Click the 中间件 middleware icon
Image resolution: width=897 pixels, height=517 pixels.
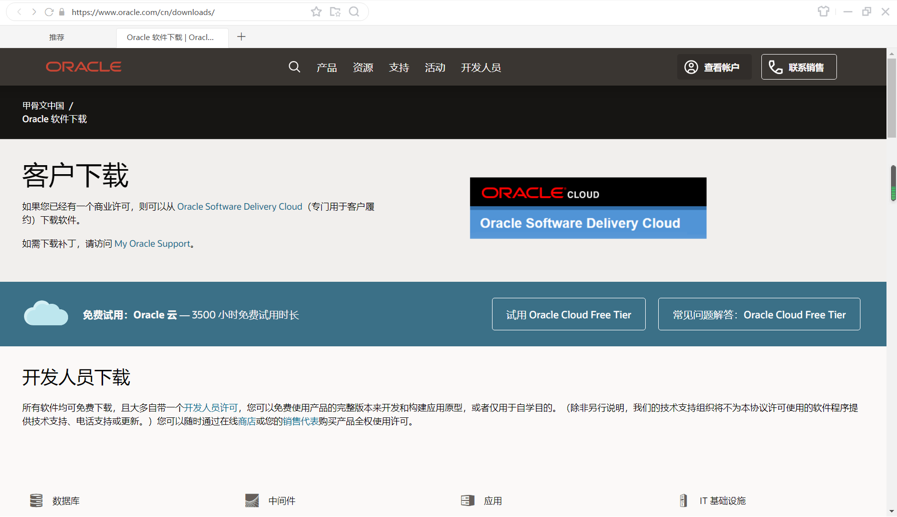(x=252, y=500)
